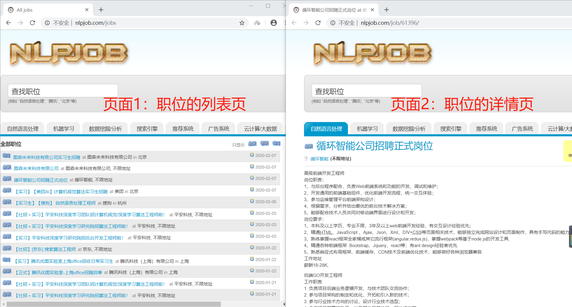Image resolution: width=572 pixels, height=307 pixels.
Task: Click the 全职 badge icon beside the 循环智能 job title
Action: (x=308, y=146)
